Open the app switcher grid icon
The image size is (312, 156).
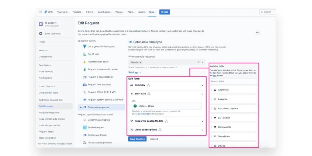tap(41, 12)
